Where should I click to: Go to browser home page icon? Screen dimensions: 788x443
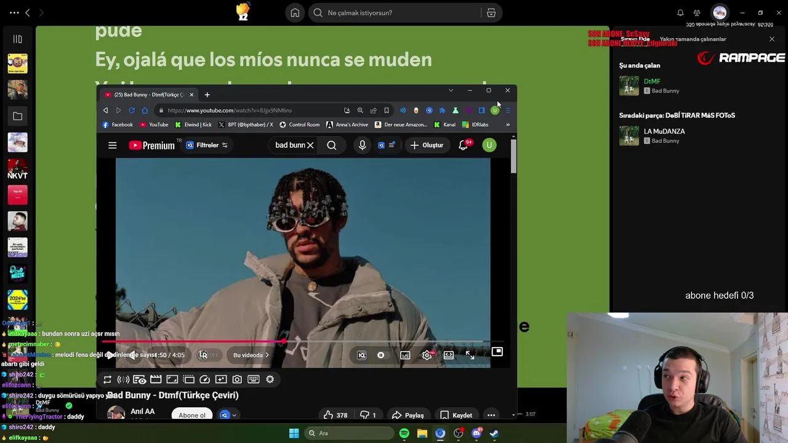pyautogui.click(x=145, y=111)
